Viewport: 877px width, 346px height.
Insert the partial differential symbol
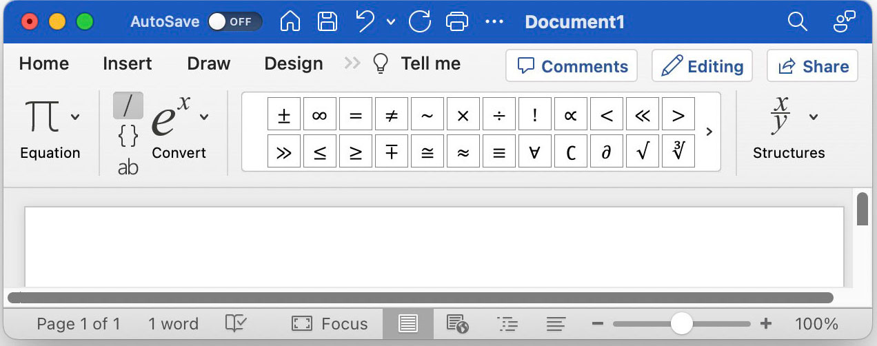click(x=606, y=152)
